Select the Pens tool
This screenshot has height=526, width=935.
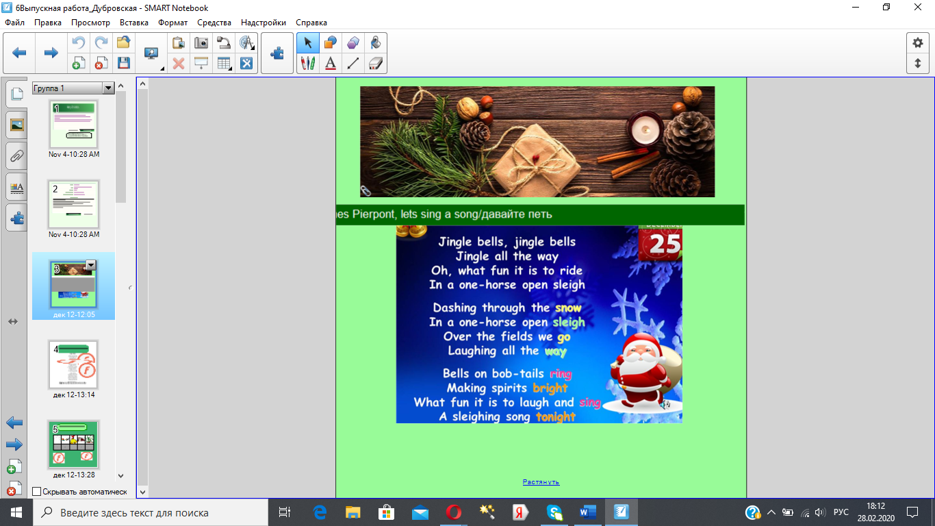point(308,64)
